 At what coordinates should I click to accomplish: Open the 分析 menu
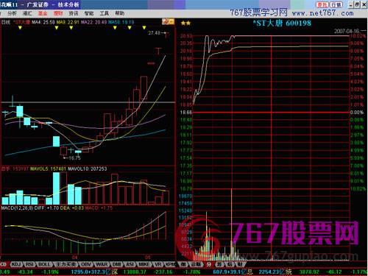pyautogui.click(x=12, y=13)
